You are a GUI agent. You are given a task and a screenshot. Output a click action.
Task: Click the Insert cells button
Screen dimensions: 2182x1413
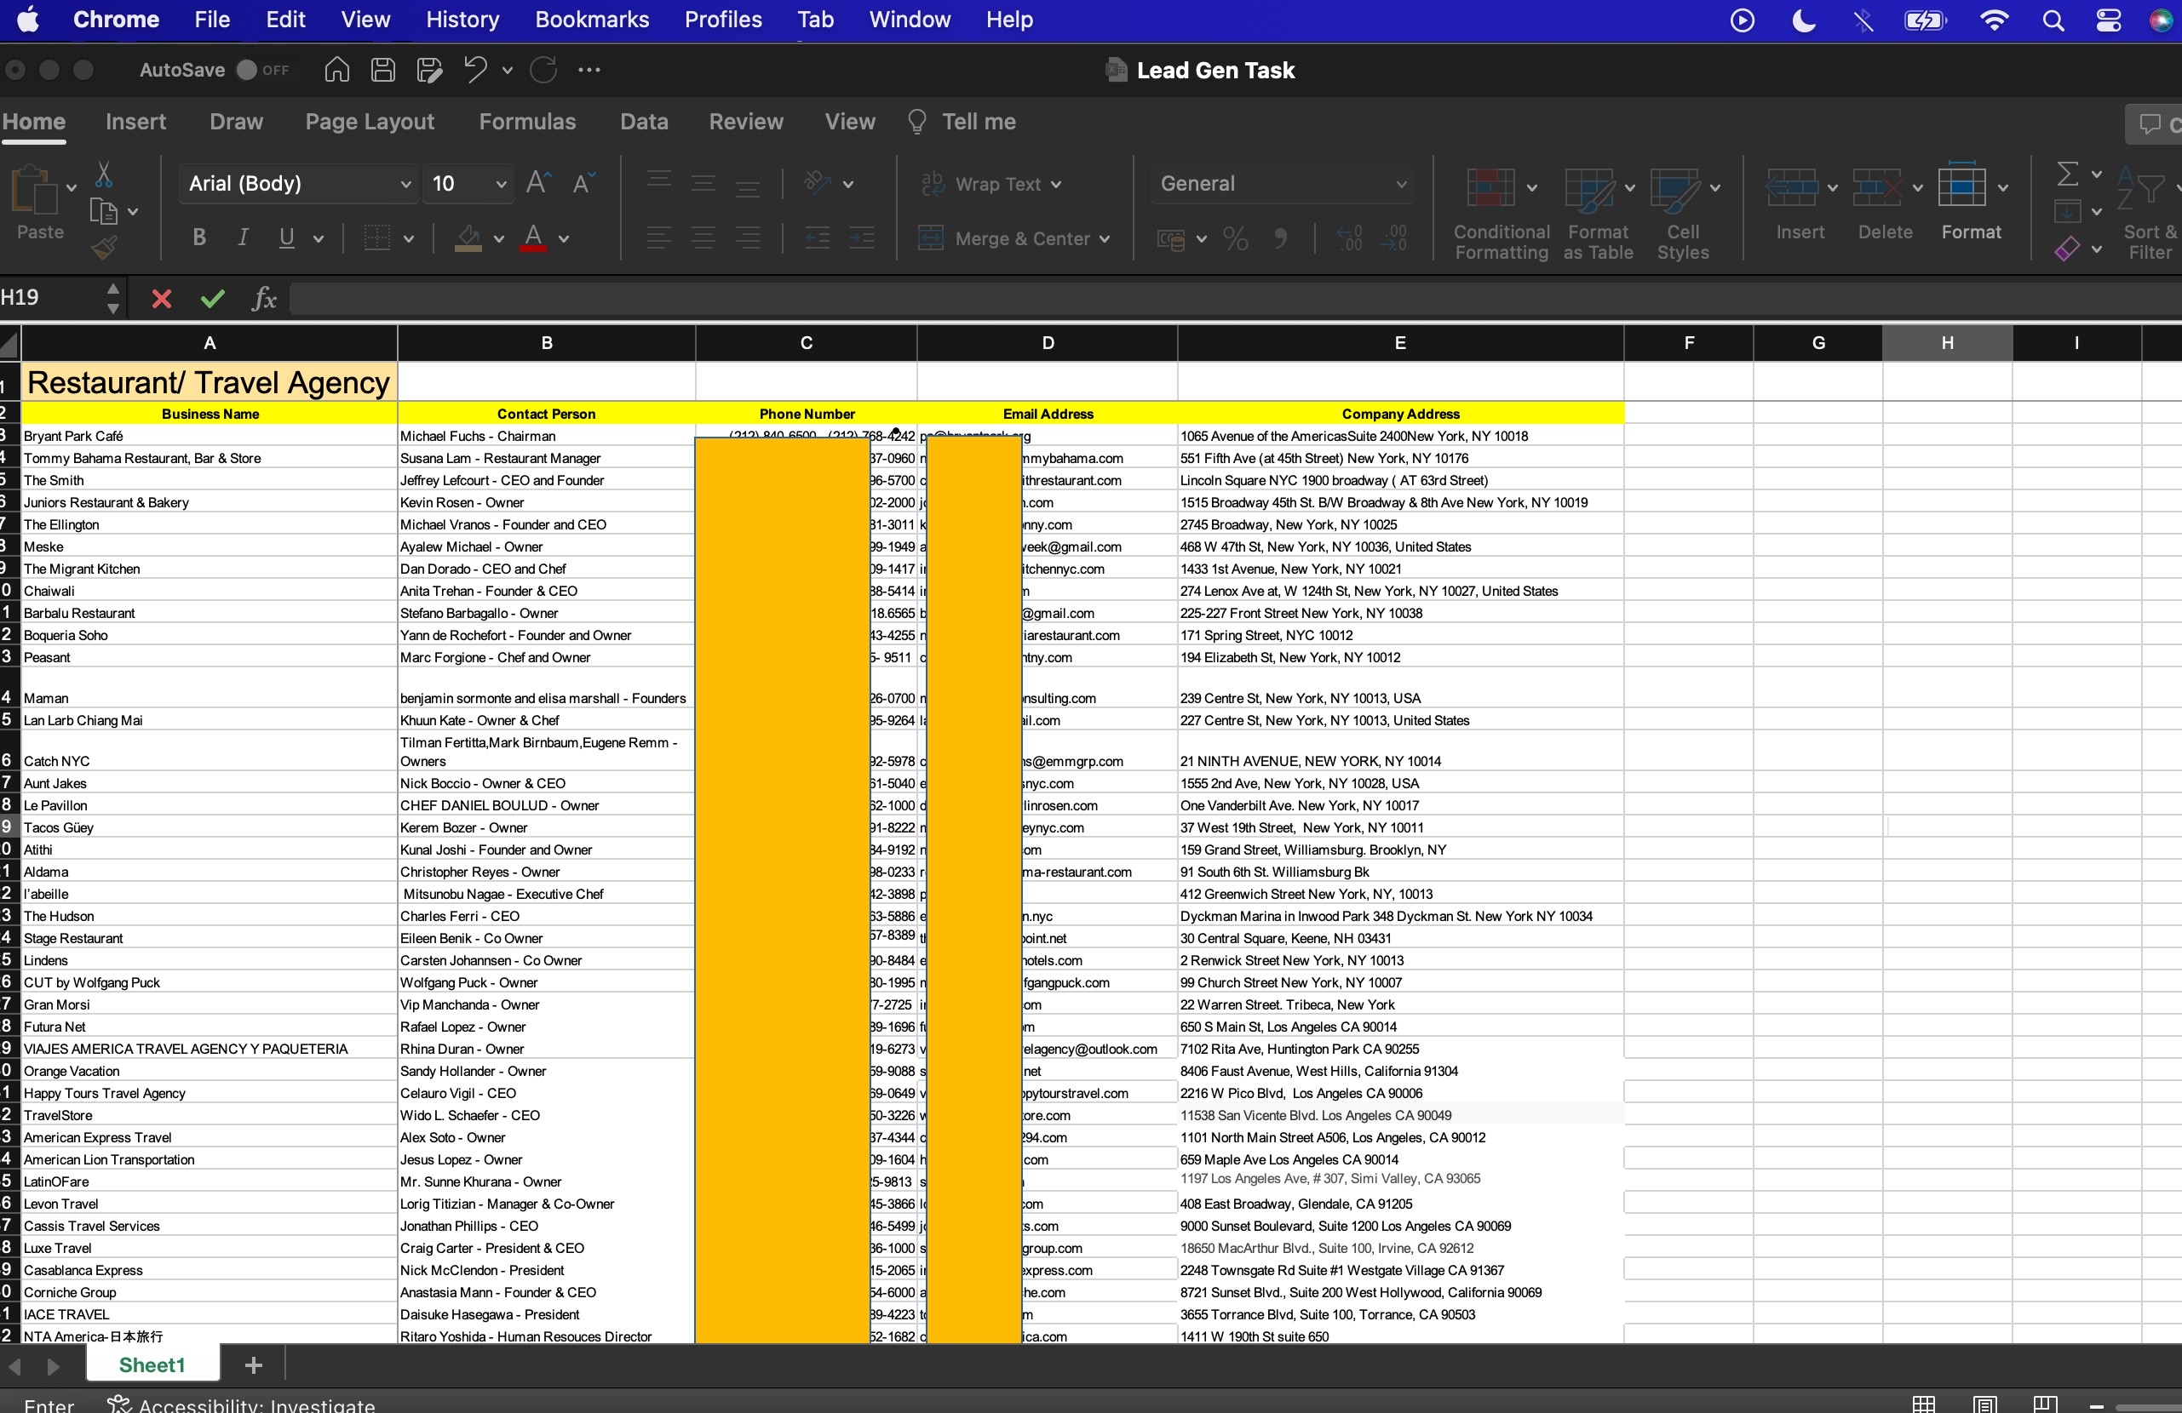pyautogui.click(x=1800, y=204)
